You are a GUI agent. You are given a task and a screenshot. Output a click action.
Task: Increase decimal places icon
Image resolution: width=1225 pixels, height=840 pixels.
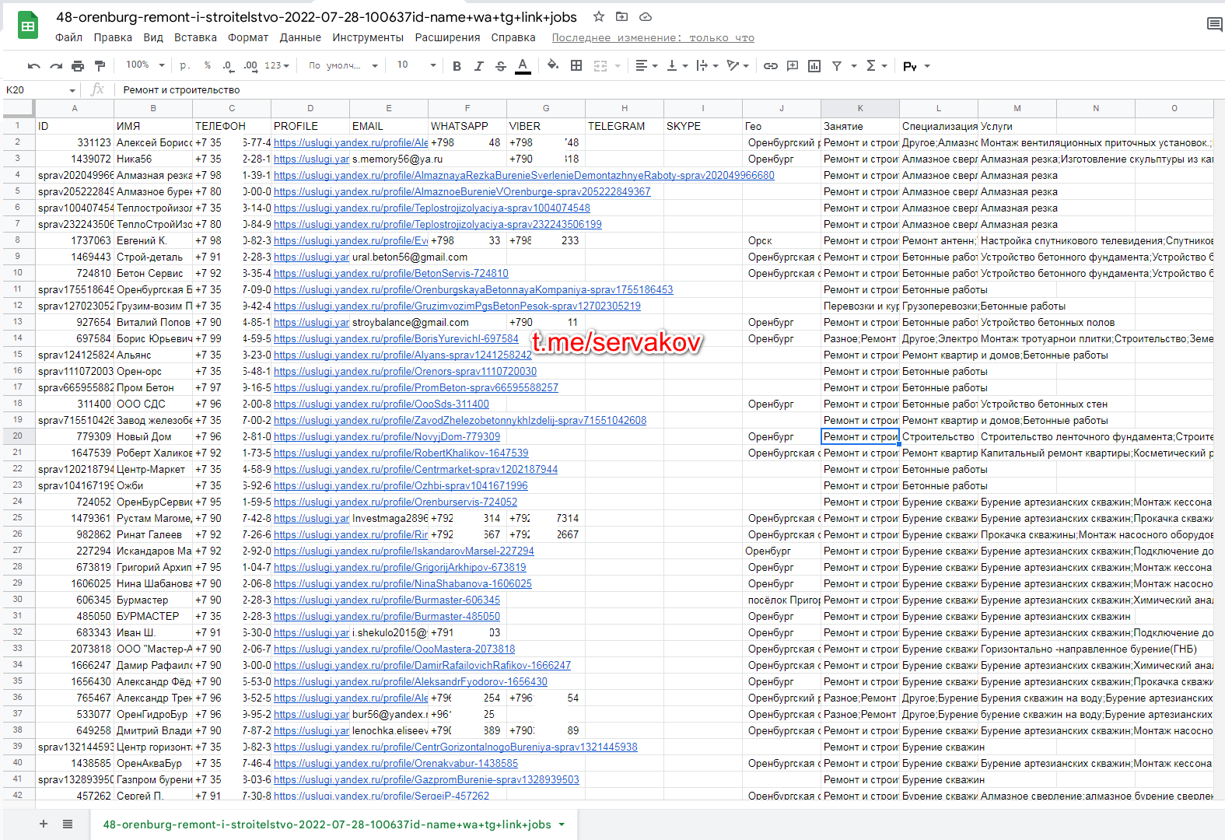[x=250, y=65]
